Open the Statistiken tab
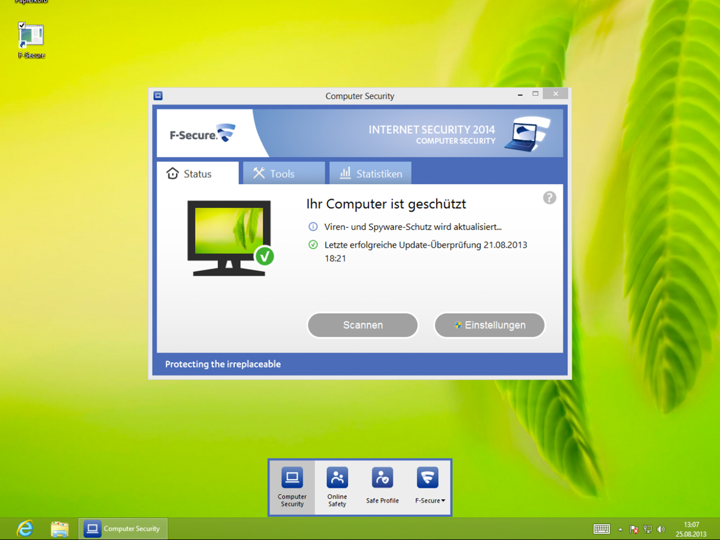 click(x=370, y=174)
